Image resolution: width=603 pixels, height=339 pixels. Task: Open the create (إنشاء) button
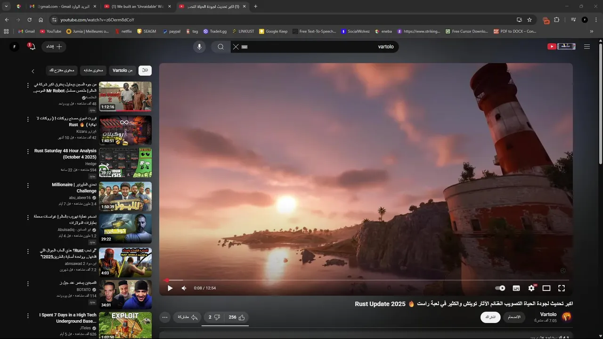pos(54,47)
